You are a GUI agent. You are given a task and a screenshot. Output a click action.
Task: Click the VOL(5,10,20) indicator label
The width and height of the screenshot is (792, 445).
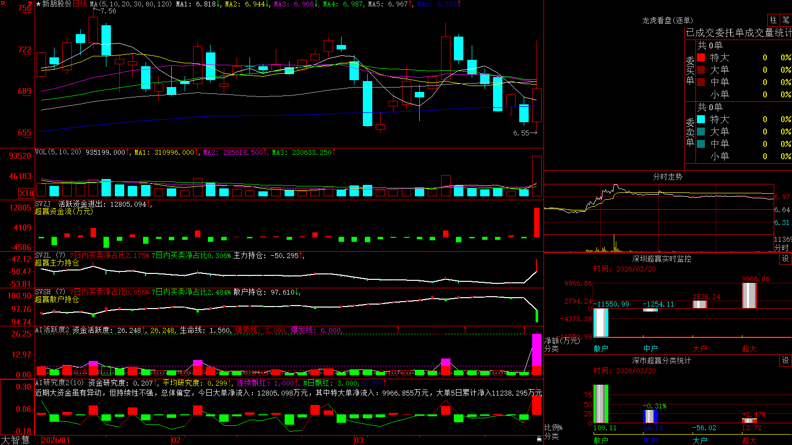(x=58, y=152)
